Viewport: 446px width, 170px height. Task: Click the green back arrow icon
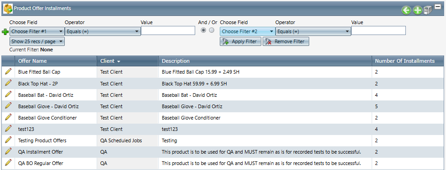pos(406,10)
